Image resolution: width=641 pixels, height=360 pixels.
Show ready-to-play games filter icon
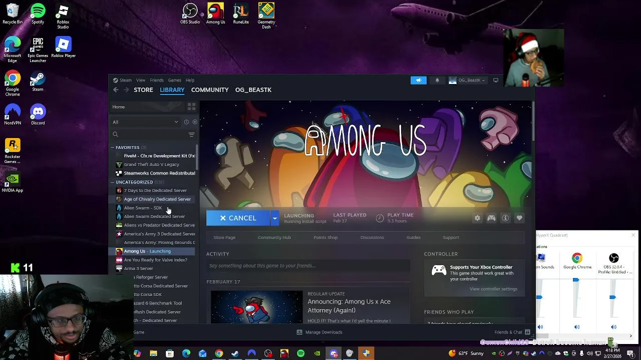pyautogui.click(x=195, y=122)
